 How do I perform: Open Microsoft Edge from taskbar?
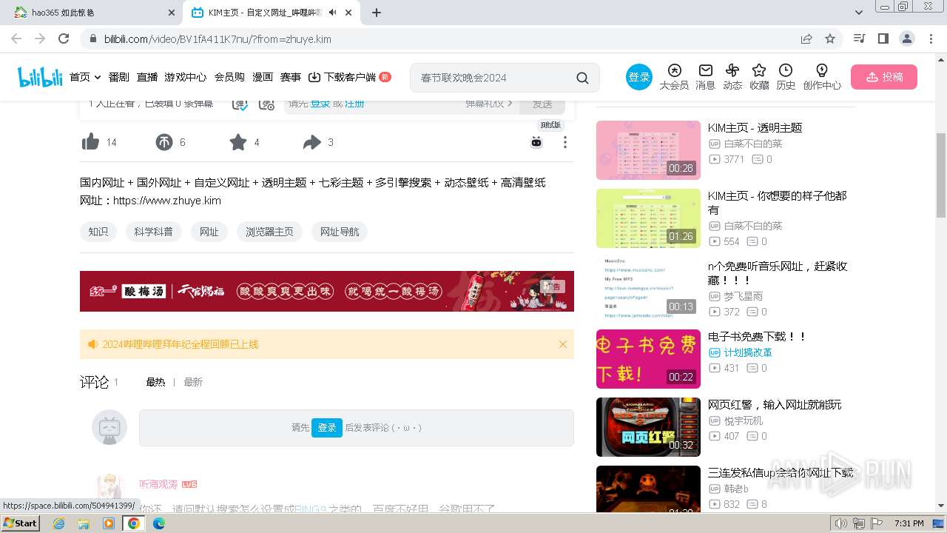[158, 523]
